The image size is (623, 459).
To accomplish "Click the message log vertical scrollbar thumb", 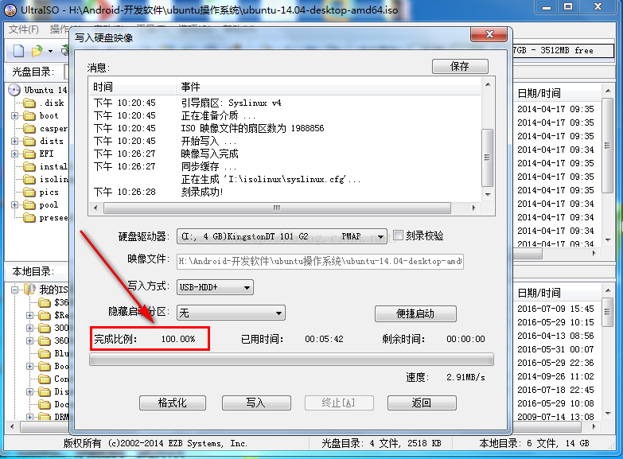I will point(487,158).
